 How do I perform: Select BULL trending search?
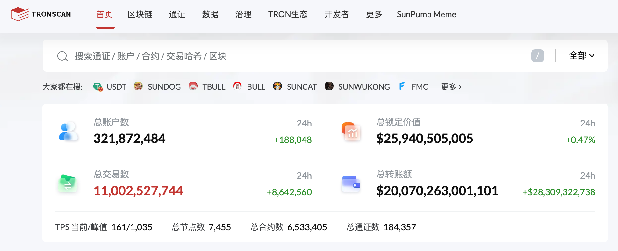click(256, 87)
